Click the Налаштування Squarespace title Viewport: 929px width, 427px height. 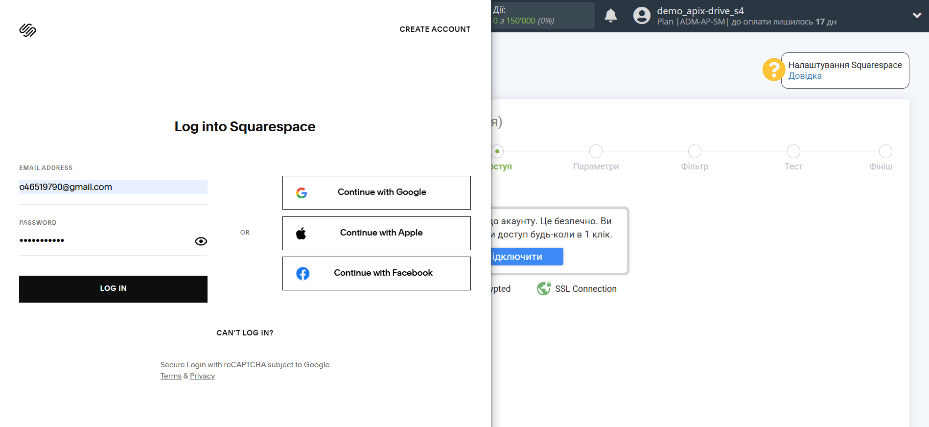point(845,65)
